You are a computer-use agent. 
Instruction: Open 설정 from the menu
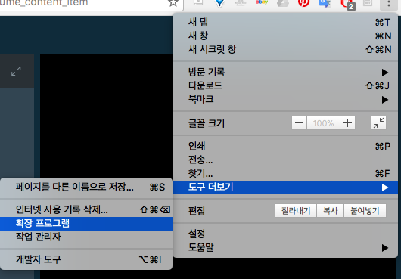(285, 234)
